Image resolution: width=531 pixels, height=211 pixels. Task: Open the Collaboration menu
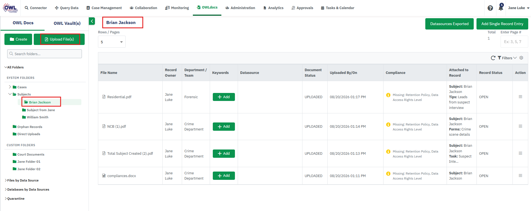(x=143, y=8)
